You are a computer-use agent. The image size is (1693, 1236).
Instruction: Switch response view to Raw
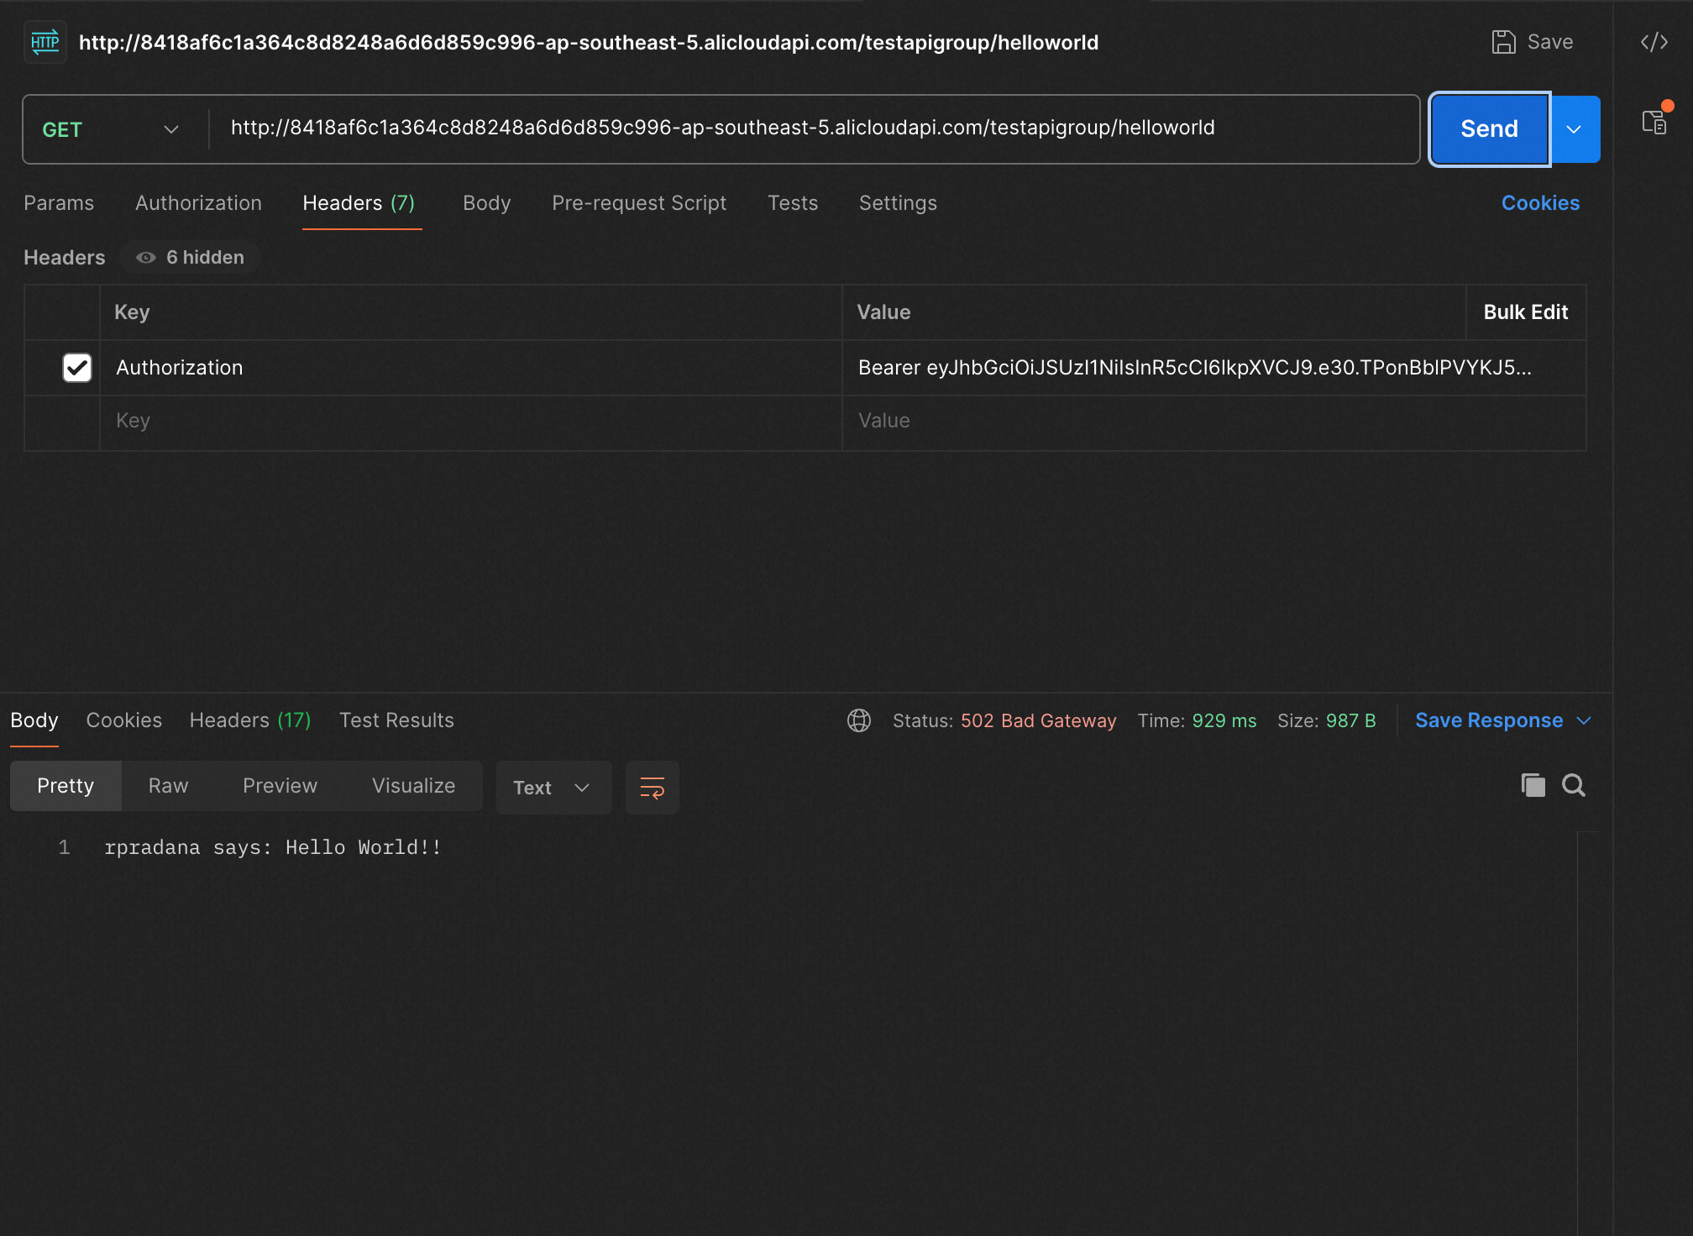tap(168, 786)
